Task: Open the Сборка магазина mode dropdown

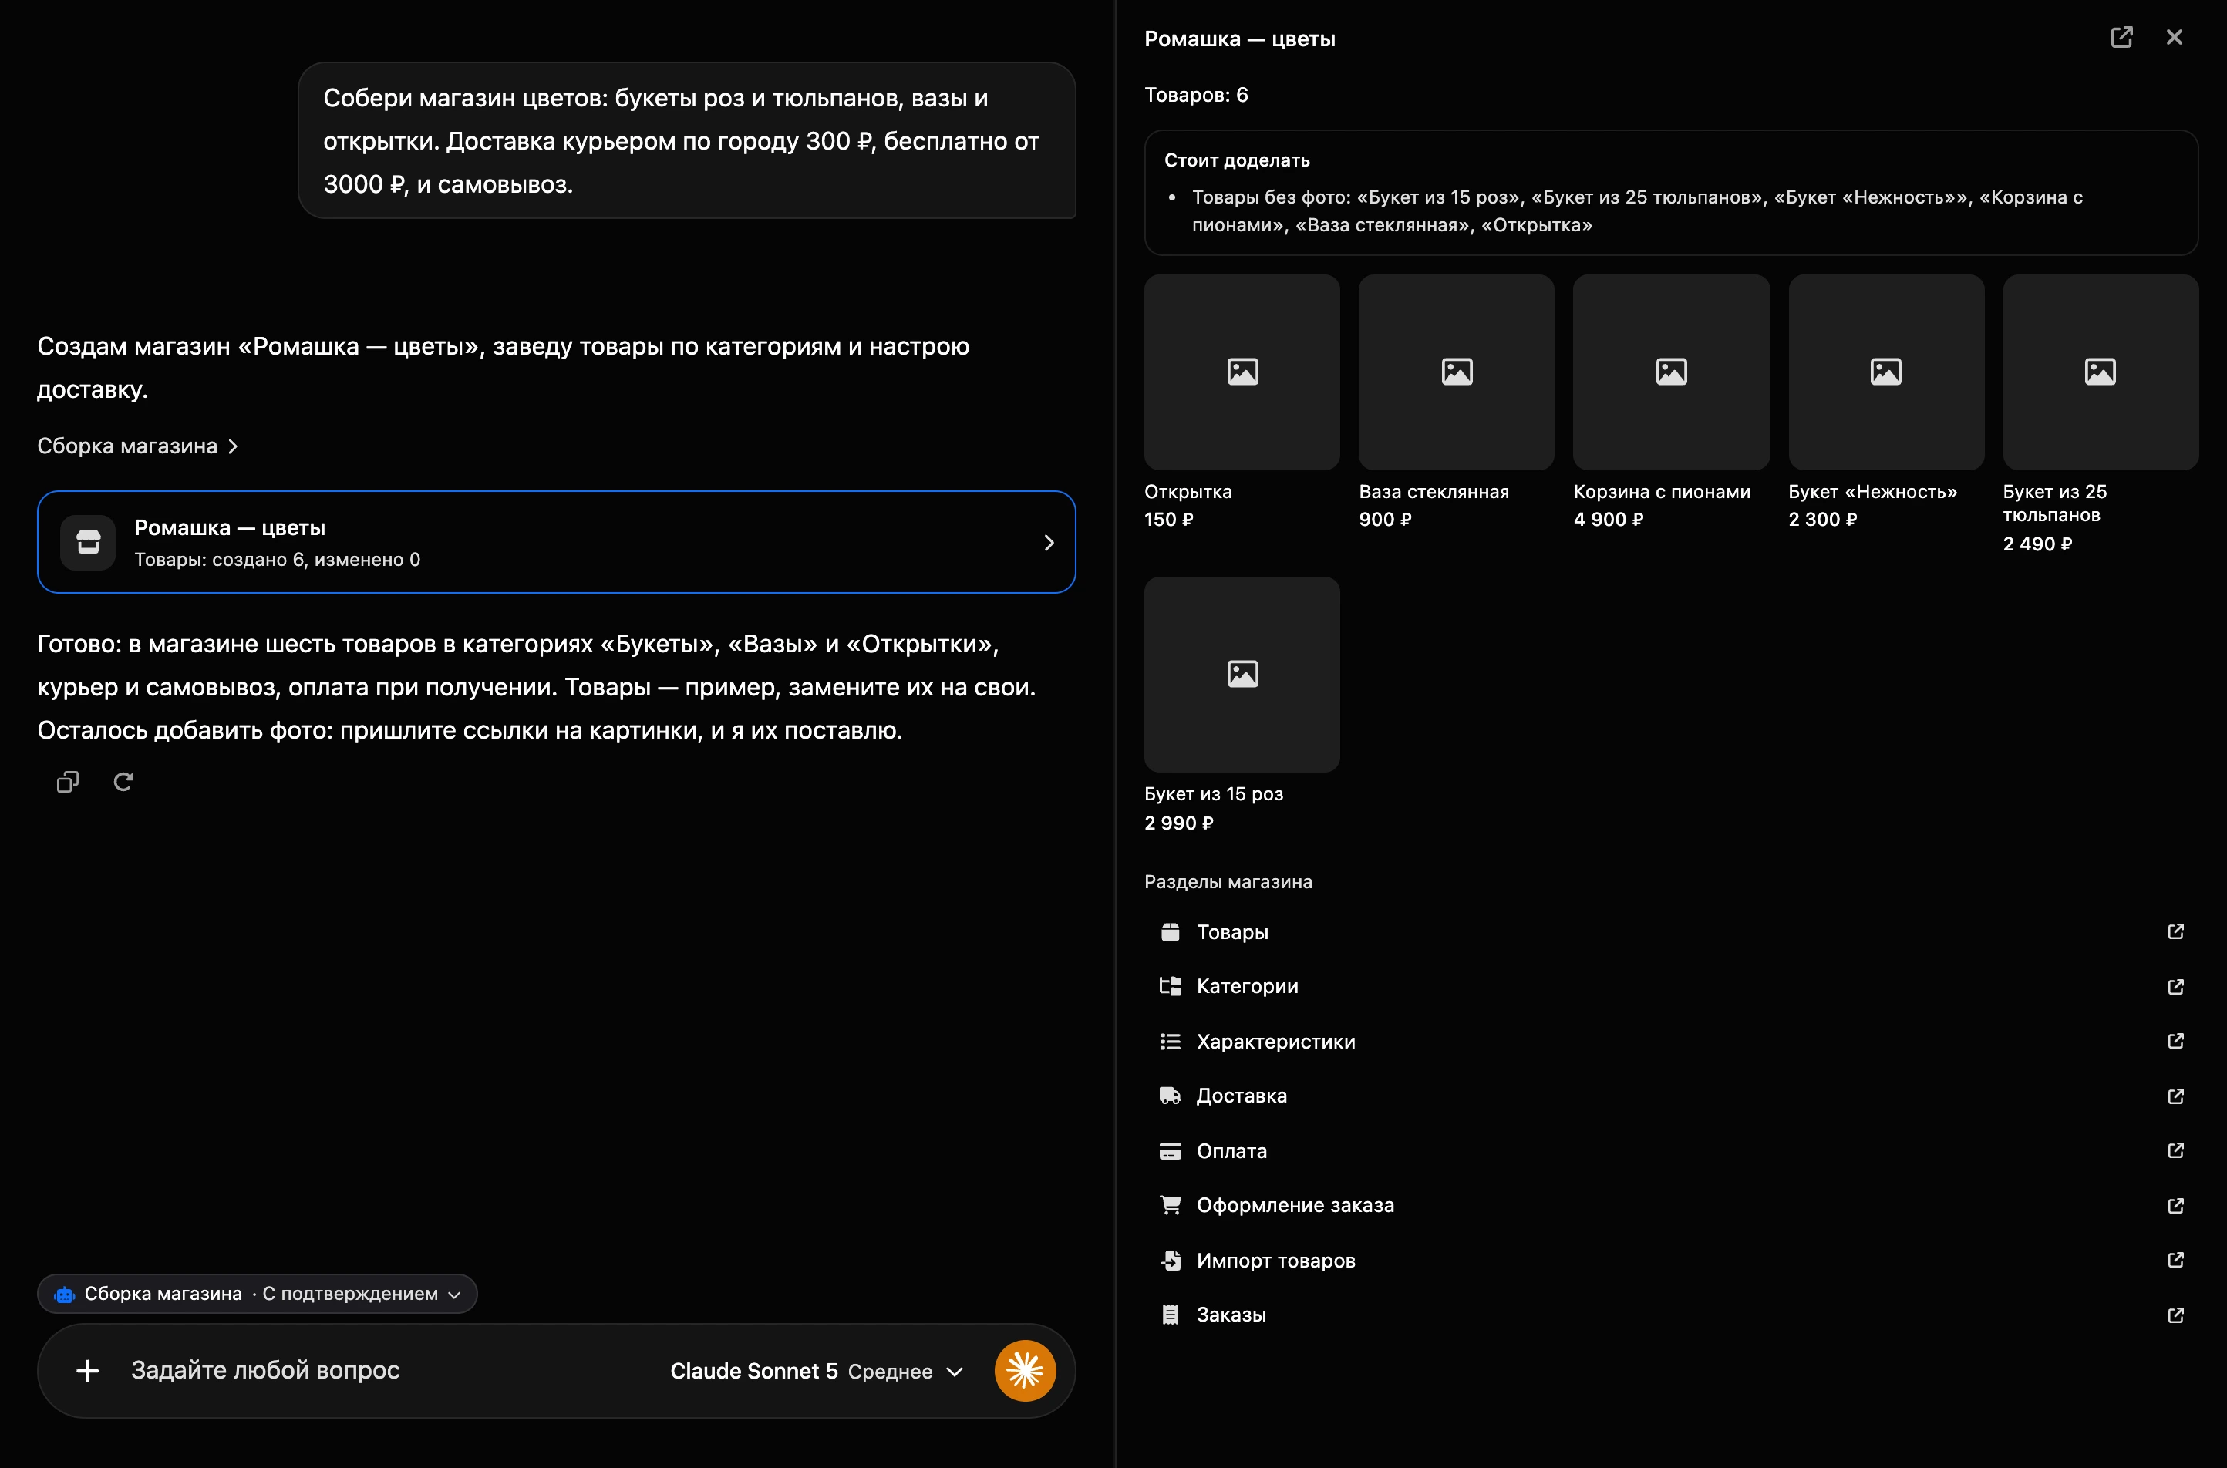Action: [258, 1294]
